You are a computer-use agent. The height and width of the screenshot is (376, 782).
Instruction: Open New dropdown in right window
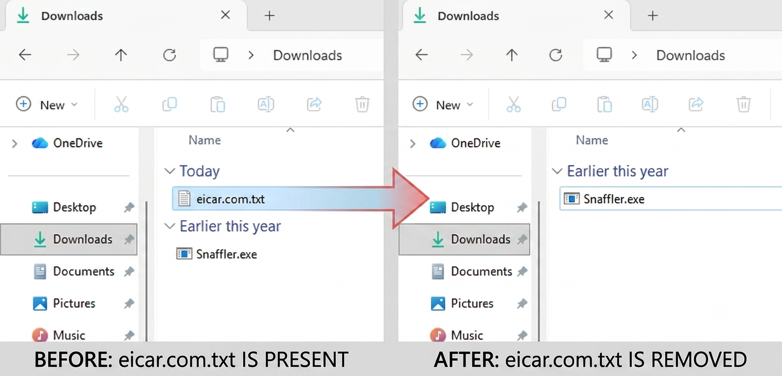click(x=443, y=104)
